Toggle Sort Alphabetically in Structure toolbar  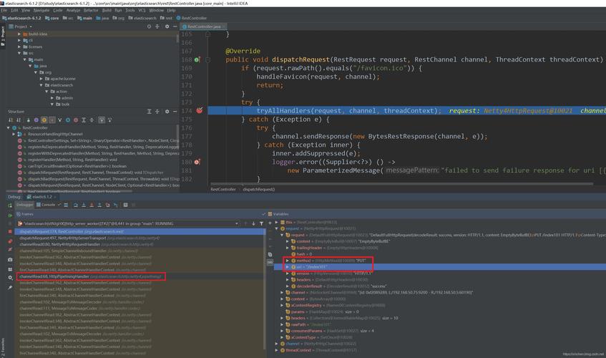click(19, 120)
